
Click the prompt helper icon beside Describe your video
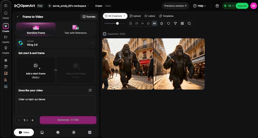pyautogui.click(x=90, y=90)
